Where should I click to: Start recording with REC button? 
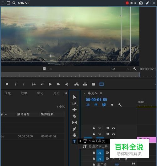tap(131, 3)
